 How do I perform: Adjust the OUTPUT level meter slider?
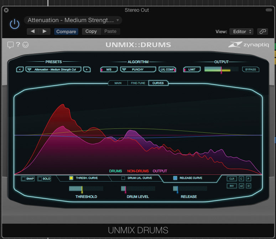point(221,70)
